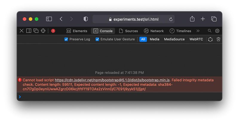Screen dimensions: 239x123
Task: Open inspector search magnifier icon
Action: pos(210,31)
